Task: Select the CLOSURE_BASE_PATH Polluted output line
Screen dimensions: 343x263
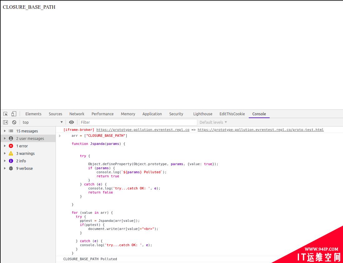Action: pos(90,259)
